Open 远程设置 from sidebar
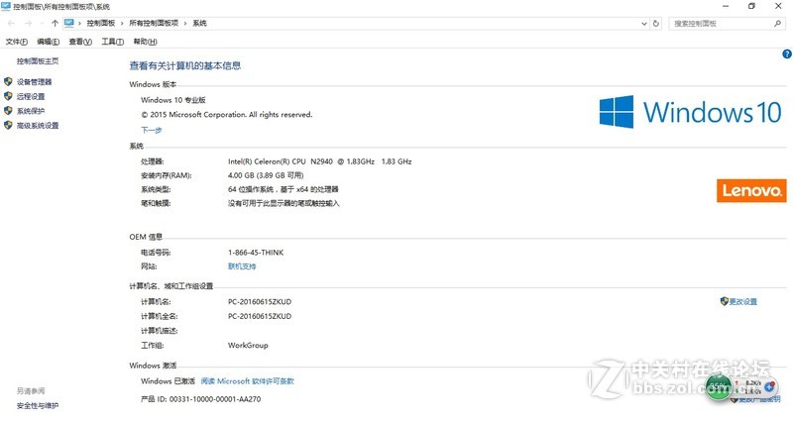This screenshot has width=793, height=422. (x=31, y=96)
